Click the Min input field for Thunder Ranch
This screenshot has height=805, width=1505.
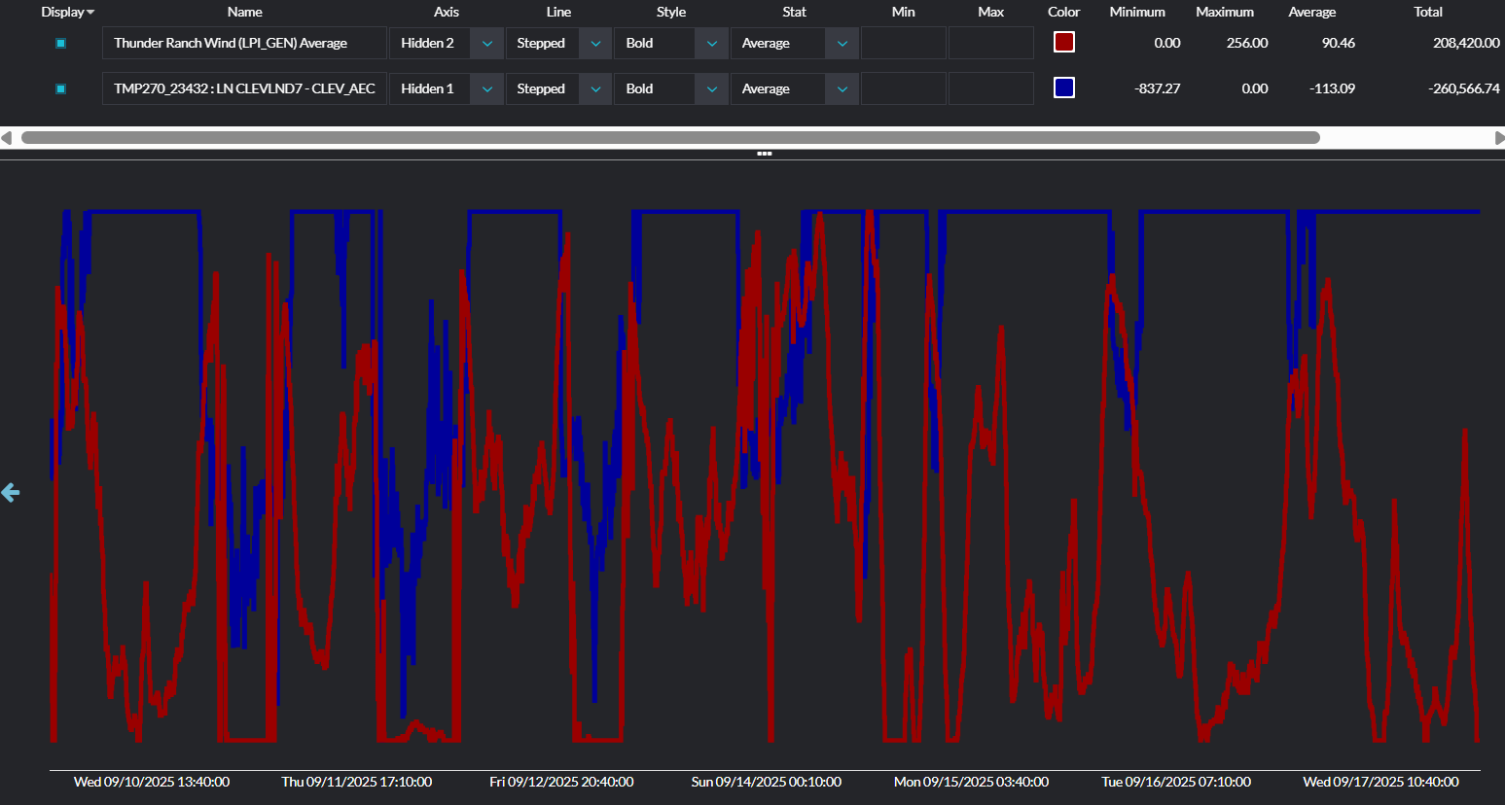click(x=903, y=44)
